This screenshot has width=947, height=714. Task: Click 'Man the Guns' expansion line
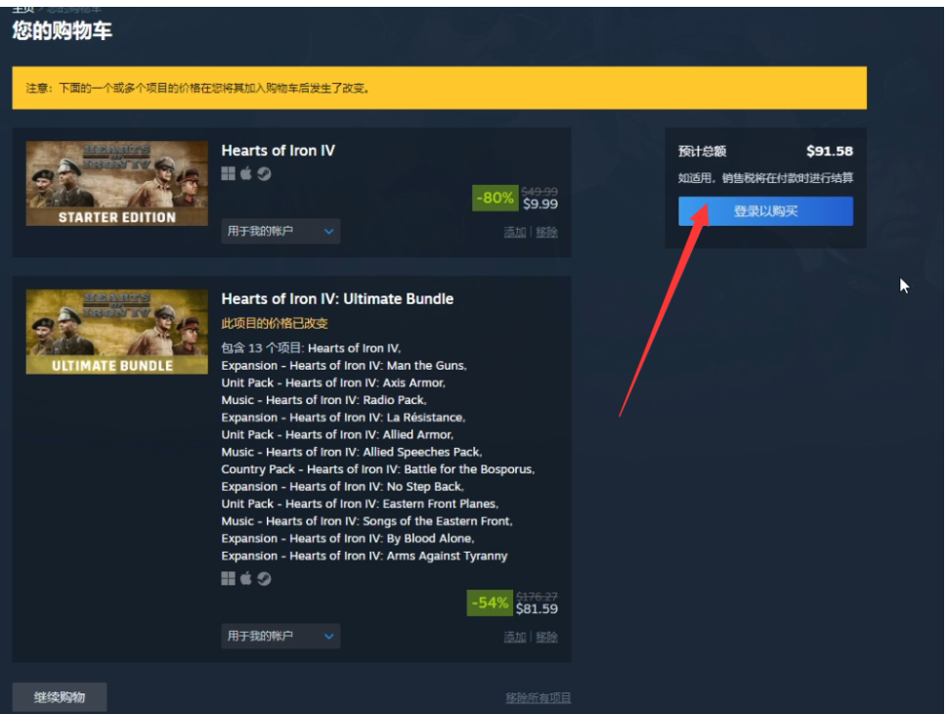point(344,365)
